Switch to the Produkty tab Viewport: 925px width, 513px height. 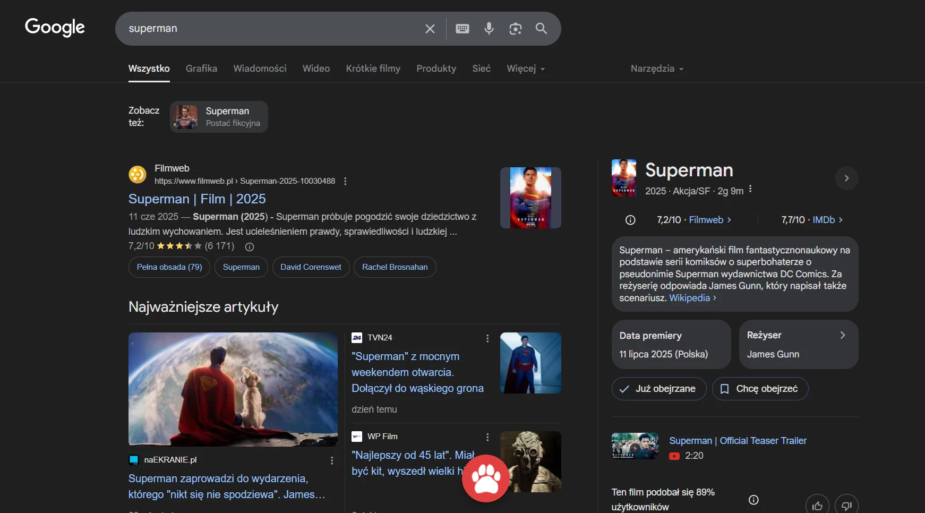436,69
